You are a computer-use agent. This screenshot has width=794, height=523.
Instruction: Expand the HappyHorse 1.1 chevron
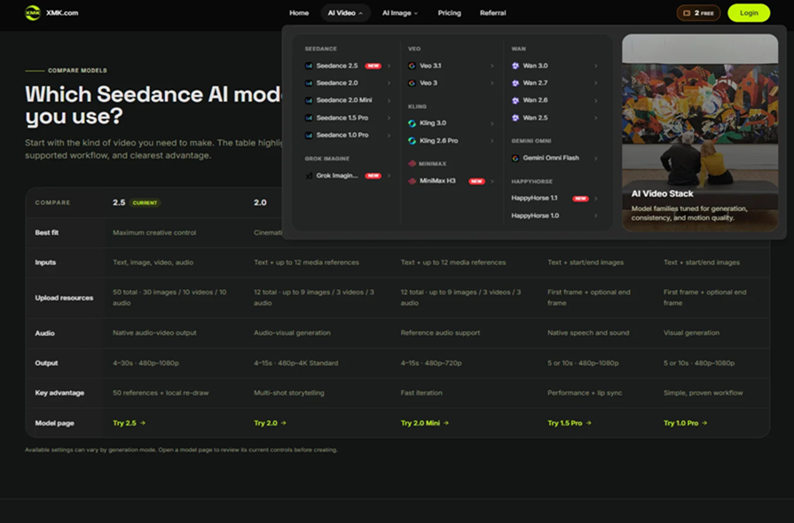pos(596,199)
